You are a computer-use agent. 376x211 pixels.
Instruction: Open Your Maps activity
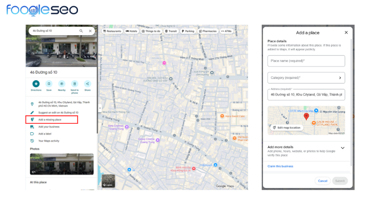tap(49, 141)
